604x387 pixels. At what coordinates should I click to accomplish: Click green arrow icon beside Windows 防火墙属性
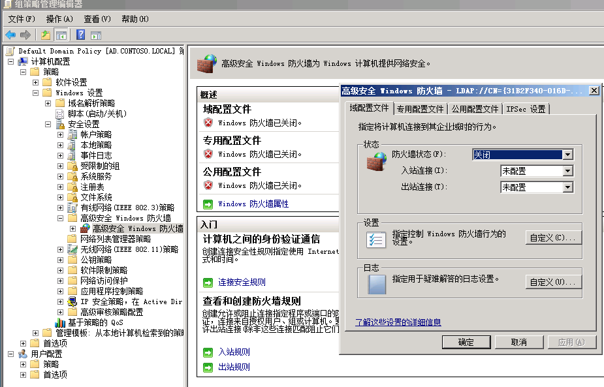point(208,204)
